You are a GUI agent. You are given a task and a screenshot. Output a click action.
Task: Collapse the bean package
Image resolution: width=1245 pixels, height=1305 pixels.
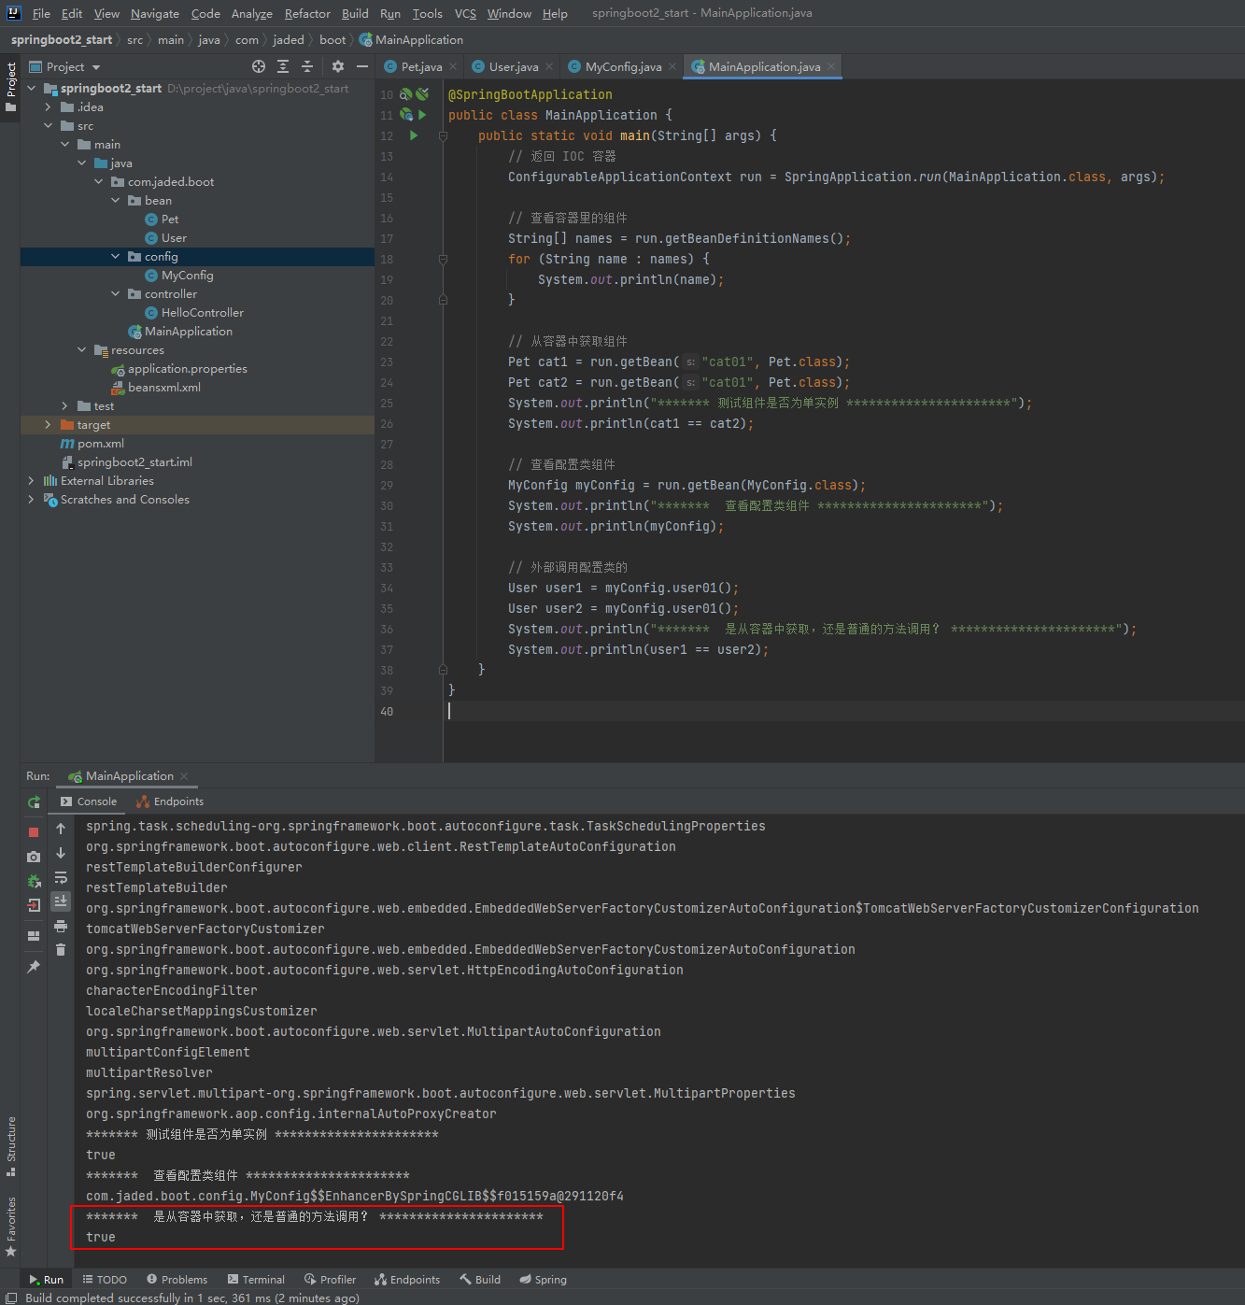click(116, 200)
